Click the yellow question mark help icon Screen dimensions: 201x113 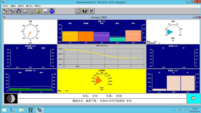[x=85, y=11]
